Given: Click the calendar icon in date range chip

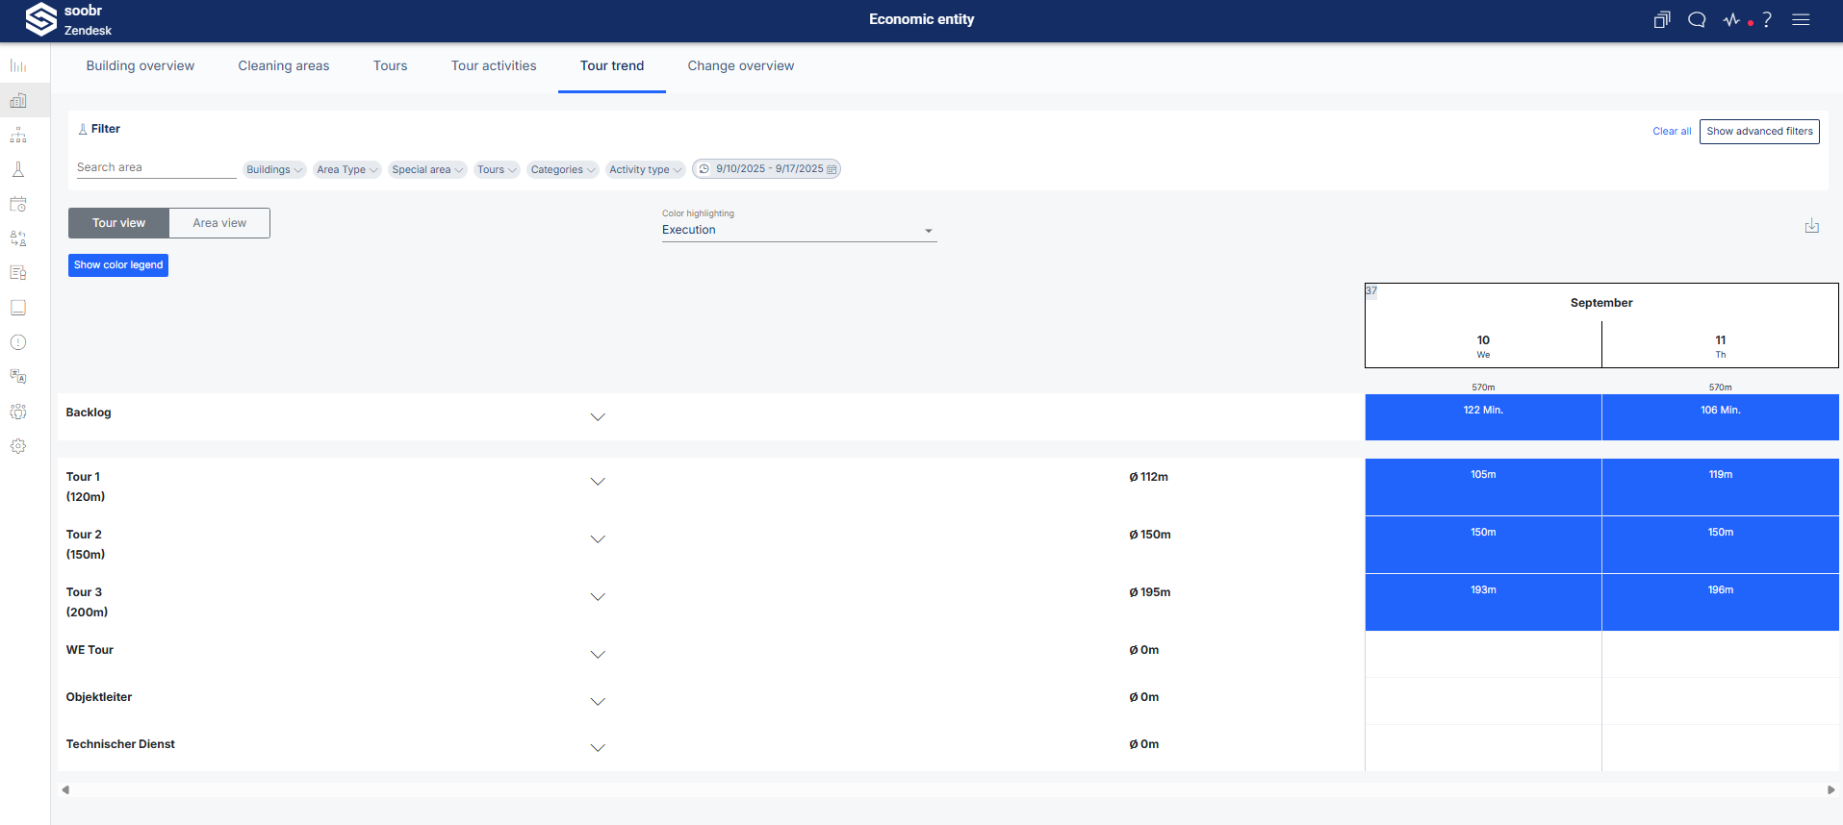Looking at the screenshot, I should pos(832,169).
